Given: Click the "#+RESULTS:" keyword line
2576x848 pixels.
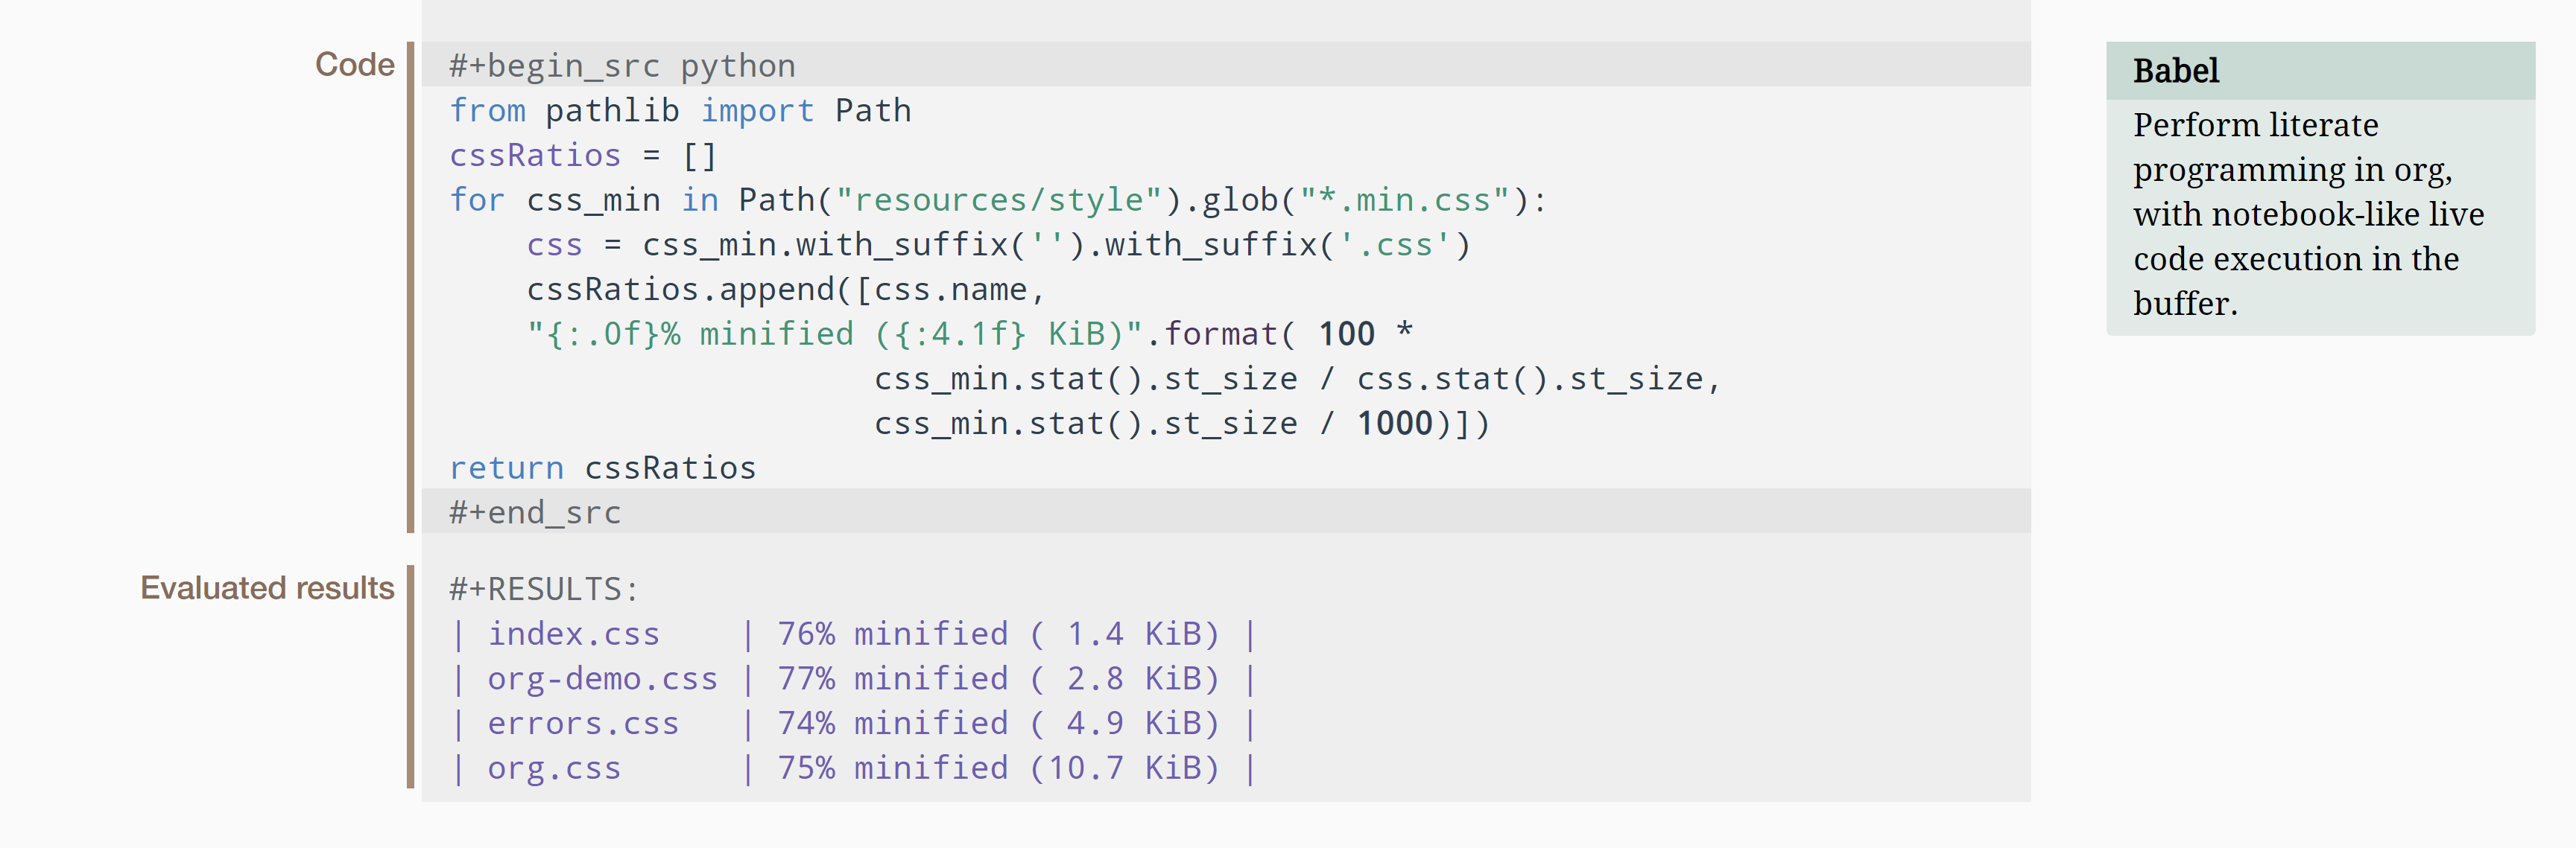Looking at the screenshot, I should 543,590.
